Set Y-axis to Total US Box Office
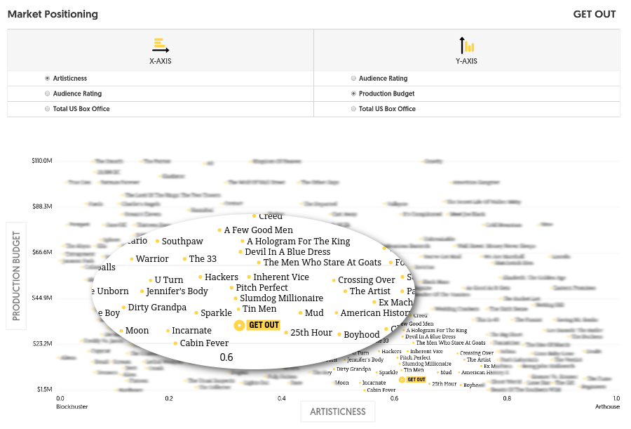This screenshot has height=429, width=631. 353,109
